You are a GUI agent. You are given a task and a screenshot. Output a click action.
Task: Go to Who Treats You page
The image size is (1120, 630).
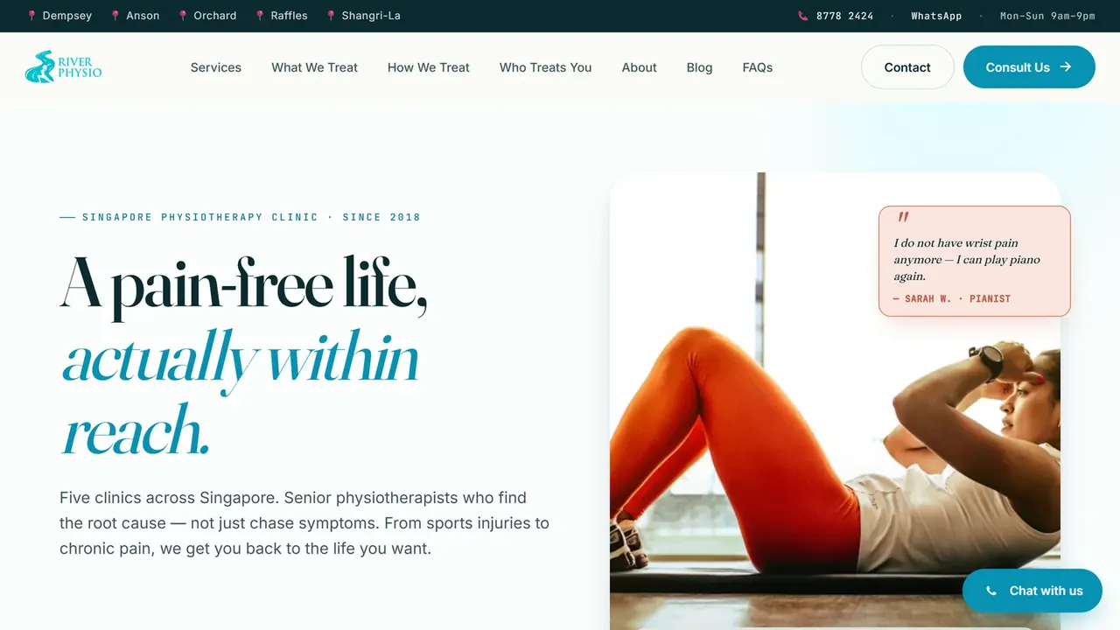pos(546,67)
